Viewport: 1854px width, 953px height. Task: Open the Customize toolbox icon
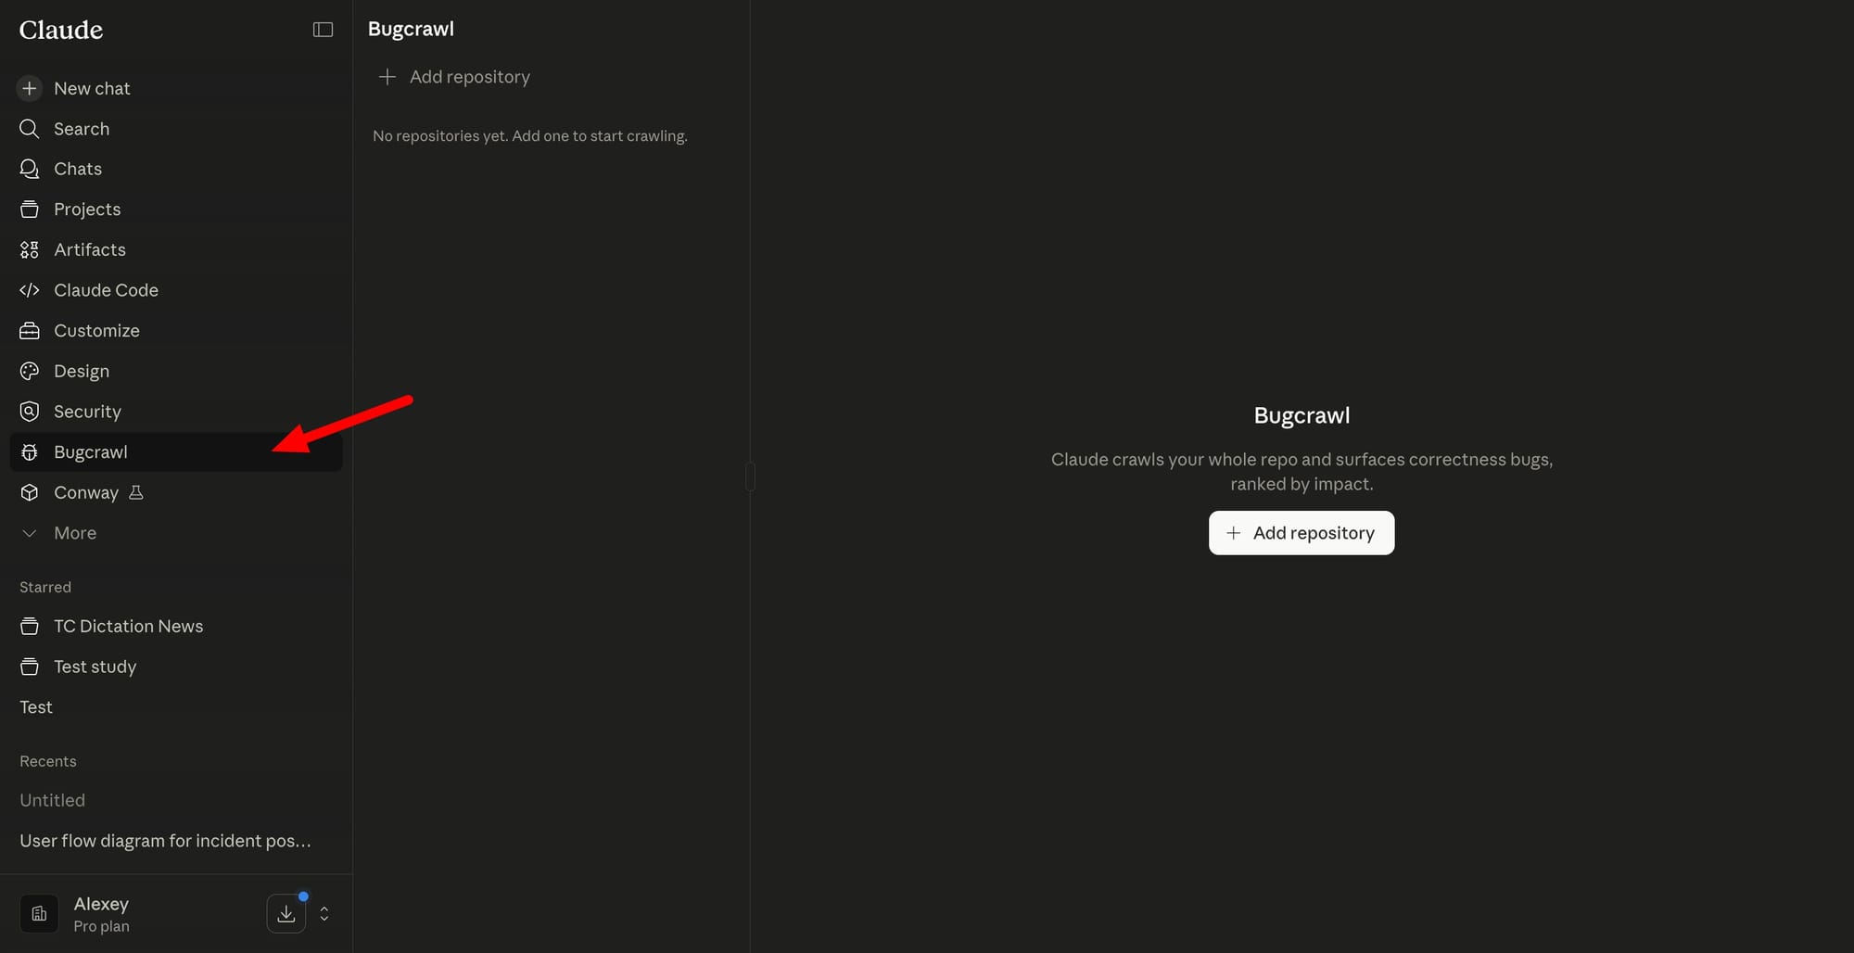click(30, 331)
